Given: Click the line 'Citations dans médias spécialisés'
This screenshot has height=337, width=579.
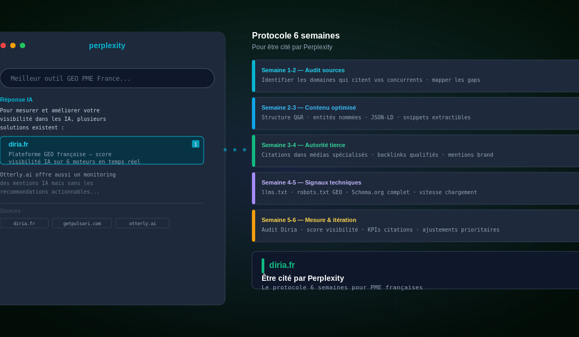Looking at the screenshot, I should coord(315,155).
